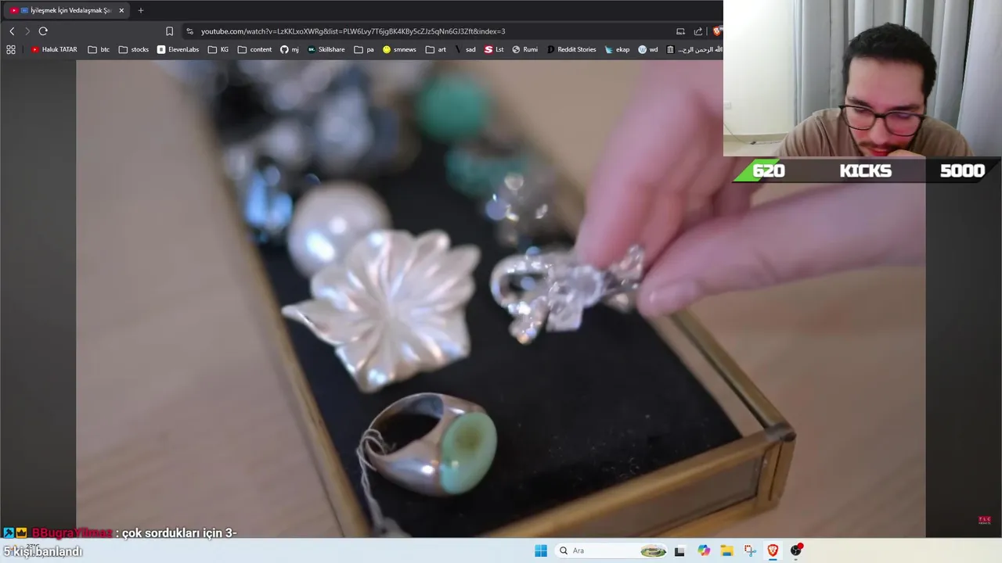This screenshot has height=563, width=1002.
Task: Switch to Brave browser in taskbar
Action: (773, 550)
